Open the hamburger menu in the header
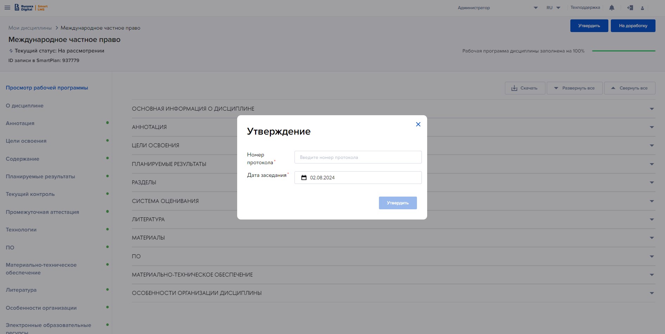Viewport: 665px width, 334px height. (x=7, y=7)
